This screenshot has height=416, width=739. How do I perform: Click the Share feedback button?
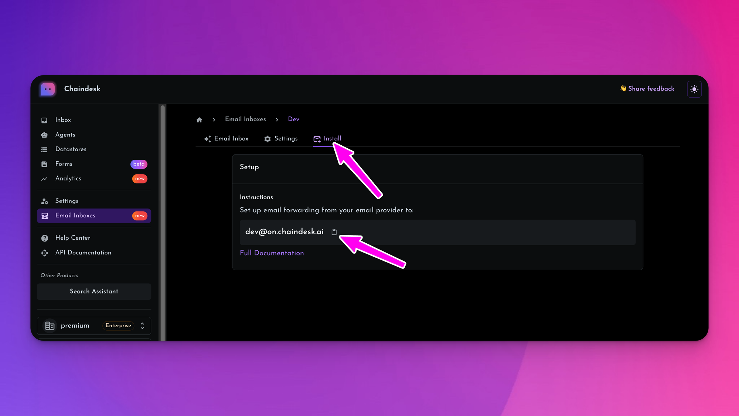[648, 89]
